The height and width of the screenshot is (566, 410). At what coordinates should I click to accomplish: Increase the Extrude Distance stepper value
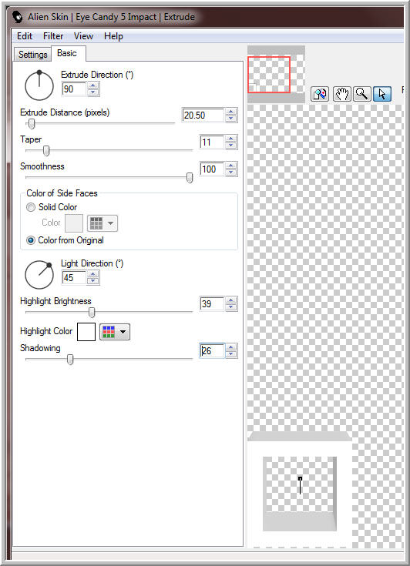(x=231, y=112)
